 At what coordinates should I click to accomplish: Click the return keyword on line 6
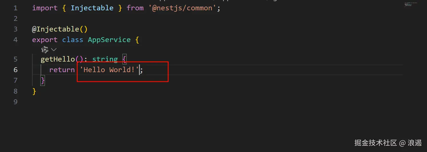pyautogui.click(x=62, y=70)
